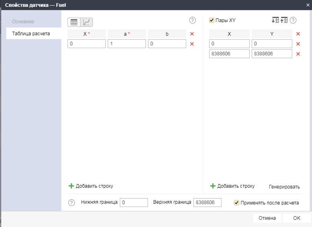Open help icon next to XY pairs

click(x=293, y=20)
